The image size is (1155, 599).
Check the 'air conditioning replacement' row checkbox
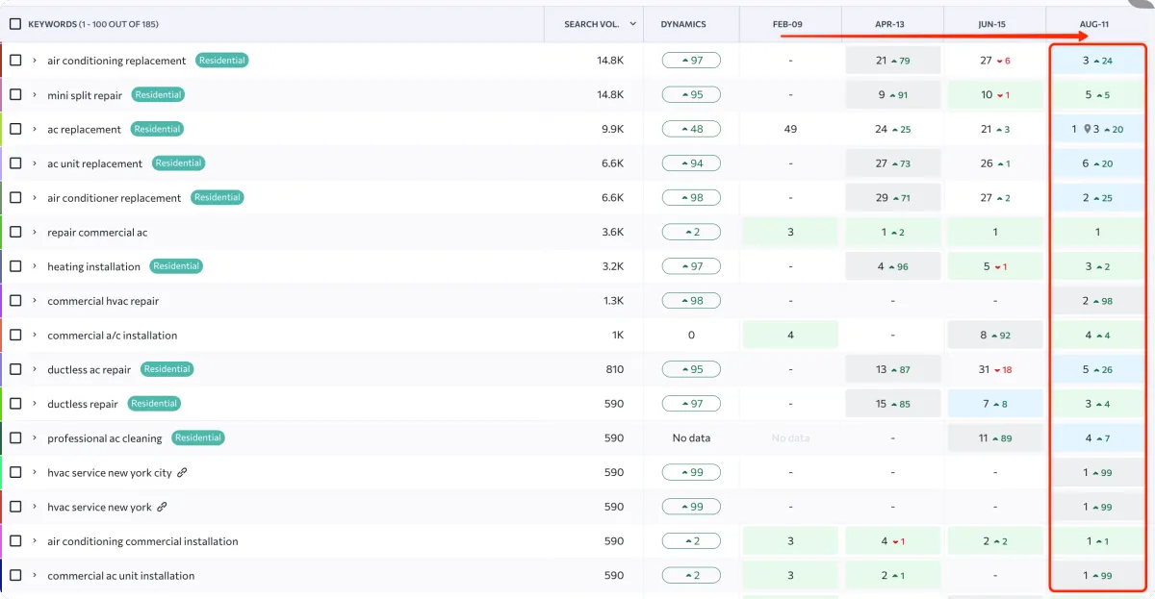click(x=15, y=61)
